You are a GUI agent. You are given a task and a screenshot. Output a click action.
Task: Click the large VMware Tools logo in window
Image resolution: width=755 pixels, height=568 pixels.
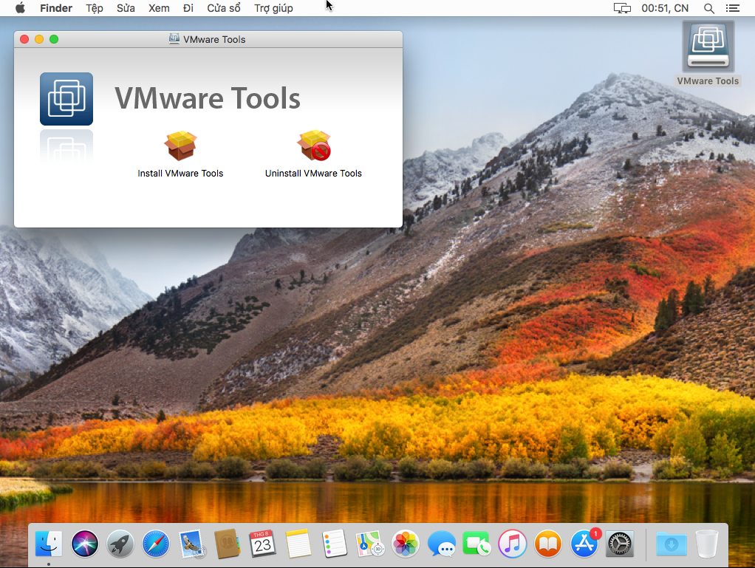pos(66,99)
